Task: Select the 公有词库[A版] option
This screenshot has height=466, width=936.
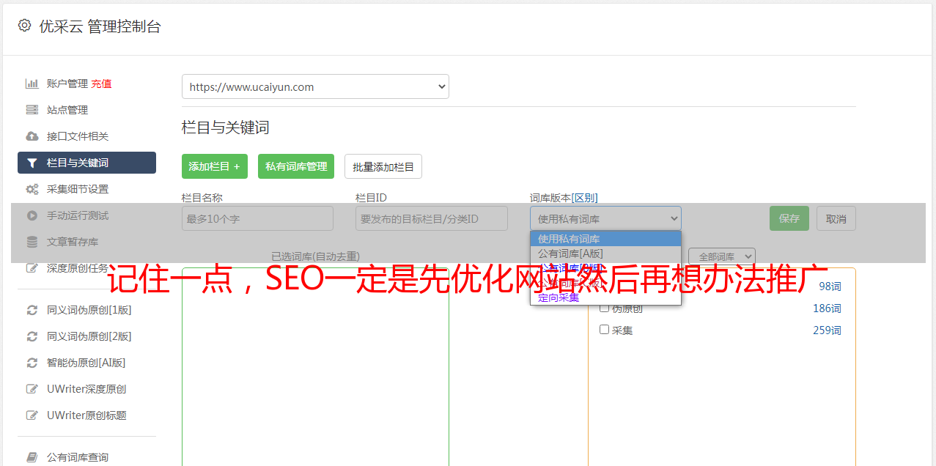Action: pyautogui.click(x=605, y=254)
